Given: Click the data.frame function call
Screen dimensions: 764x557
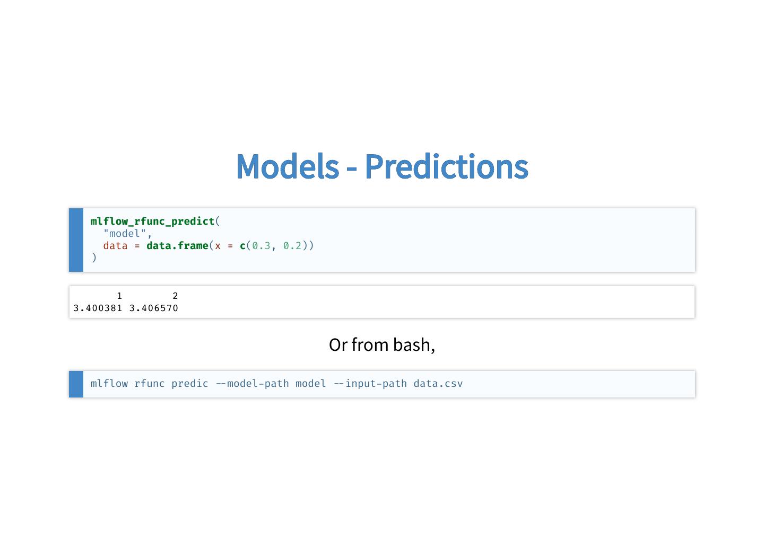Looking at the screenshot, I should point(177,246).
